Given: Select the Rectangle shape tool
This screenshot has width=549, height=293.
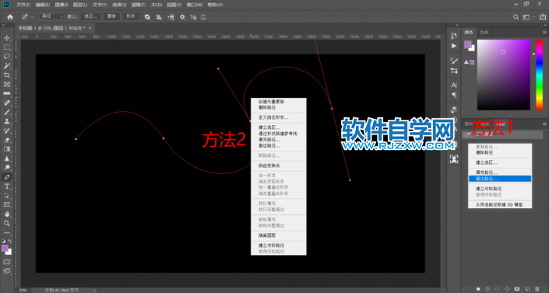Looking at the screenshot, I should [x=7, y=205].
